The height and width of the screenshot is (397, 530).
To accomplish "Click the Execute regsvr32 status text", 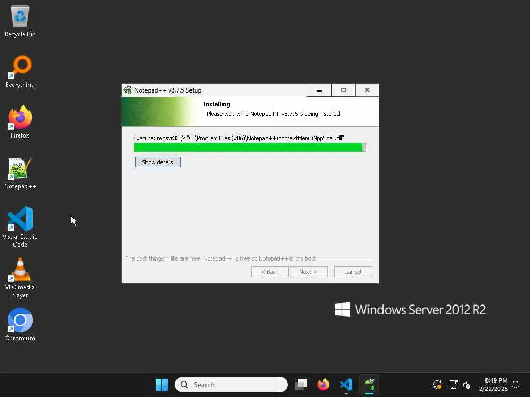I will [238, 138].
